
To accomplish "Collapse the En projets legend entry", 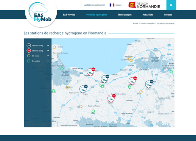I will coord(48,61).
